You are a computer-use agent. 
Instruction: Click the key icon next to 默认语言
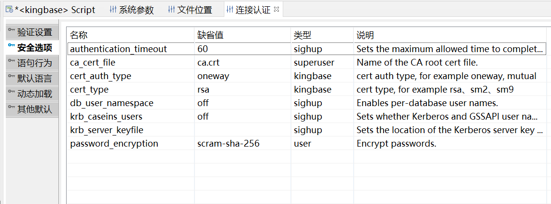(x=12, y=77)
